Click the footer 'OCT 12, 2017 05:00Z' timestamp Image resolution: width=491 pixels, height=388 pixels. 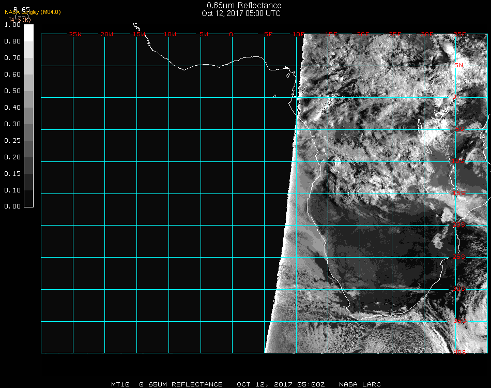281,384
